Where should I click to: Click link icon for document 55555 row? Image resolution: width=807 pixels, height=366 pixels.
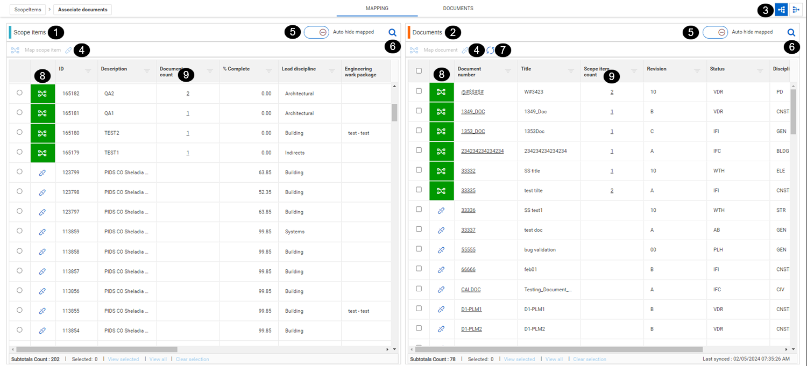(441, 250)
